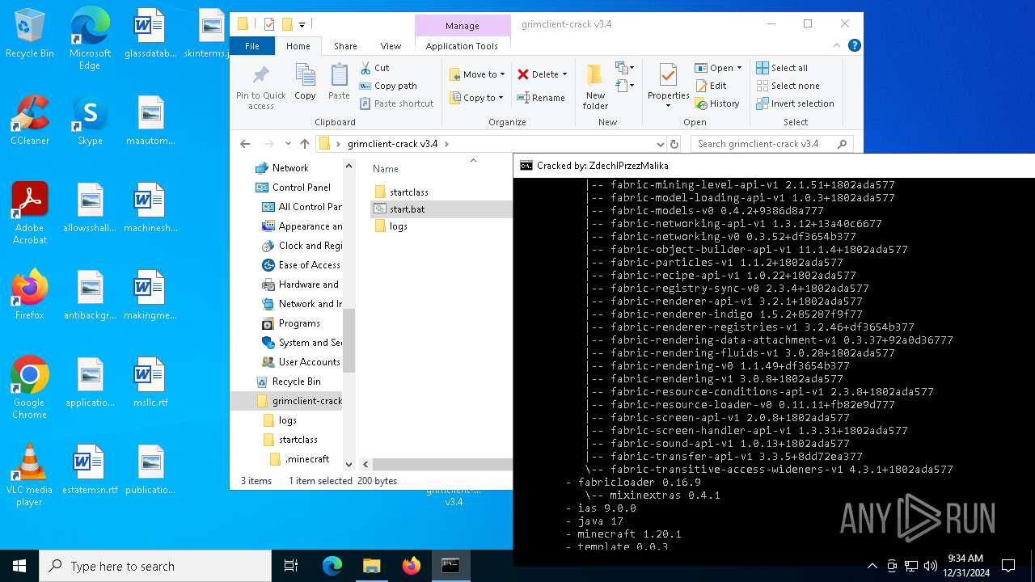Open File Explorer from taskbar

(372, 566)
